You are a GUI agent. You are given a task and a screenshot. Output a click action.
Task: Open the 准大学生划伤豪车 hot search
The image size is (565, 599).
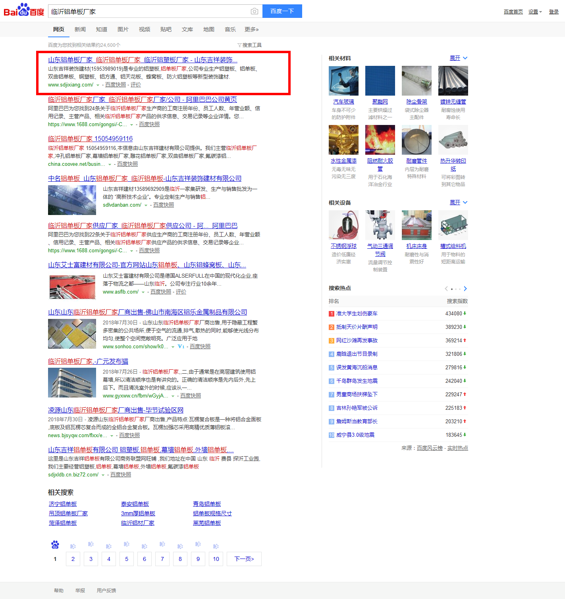[x=357, y=313]
